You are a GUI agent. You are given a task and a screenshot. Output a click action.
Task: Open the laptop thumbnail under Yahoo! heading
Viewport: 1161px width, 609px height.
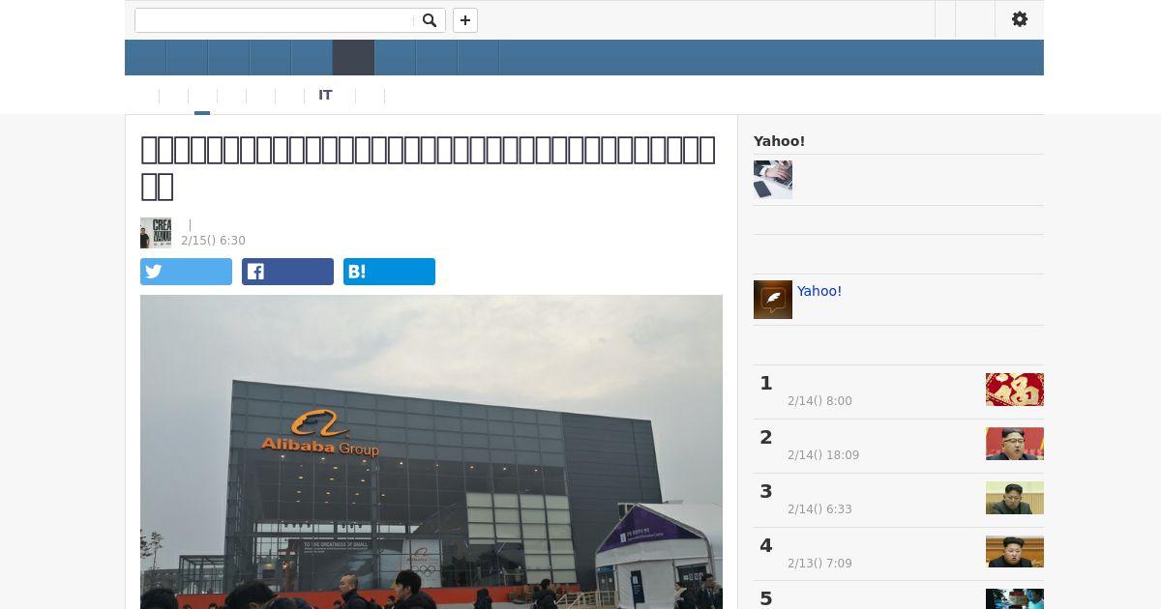click(x=773, y=180)
